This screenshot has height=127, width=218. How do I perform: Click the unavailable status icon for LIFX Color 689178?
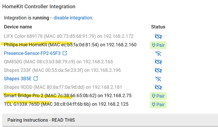pyautogui.click(x=158, y=37)
